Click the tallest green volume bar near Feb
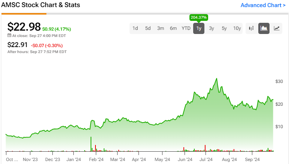Image resolution: width=289 pixels, height=164 pixels. (91, 144)
